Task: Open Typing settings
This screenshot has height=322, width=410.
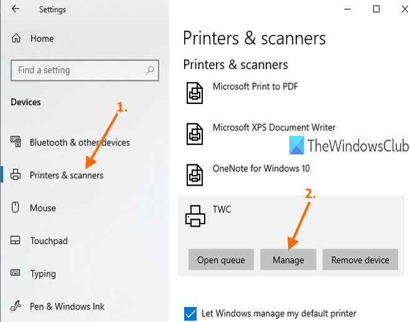Action: coord(43,274)
